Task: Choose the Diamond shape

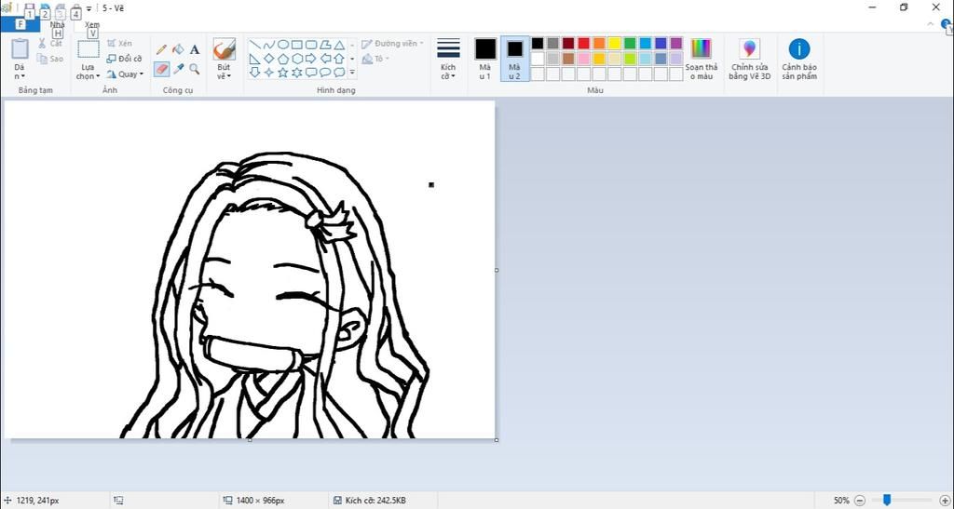Action: 269,59
